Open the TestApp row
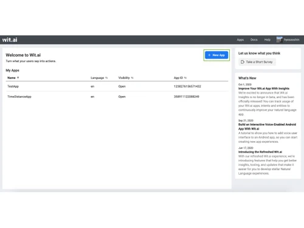304x228 pixels. [x=117, y=86]
